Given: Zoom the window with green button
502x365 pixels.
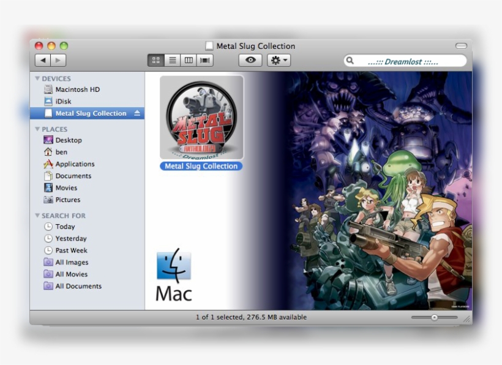Looking at the screenshot, I should 64,46.
